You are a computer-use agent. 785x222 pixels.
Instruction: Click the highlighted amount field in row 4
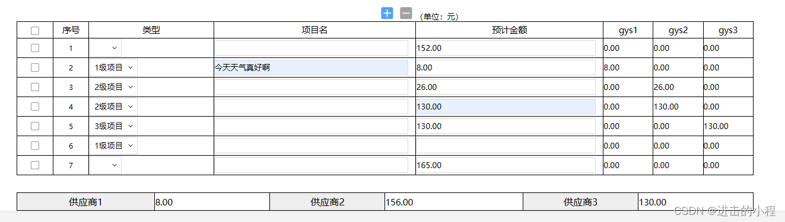pyautogui.click(x=506, y=107)
